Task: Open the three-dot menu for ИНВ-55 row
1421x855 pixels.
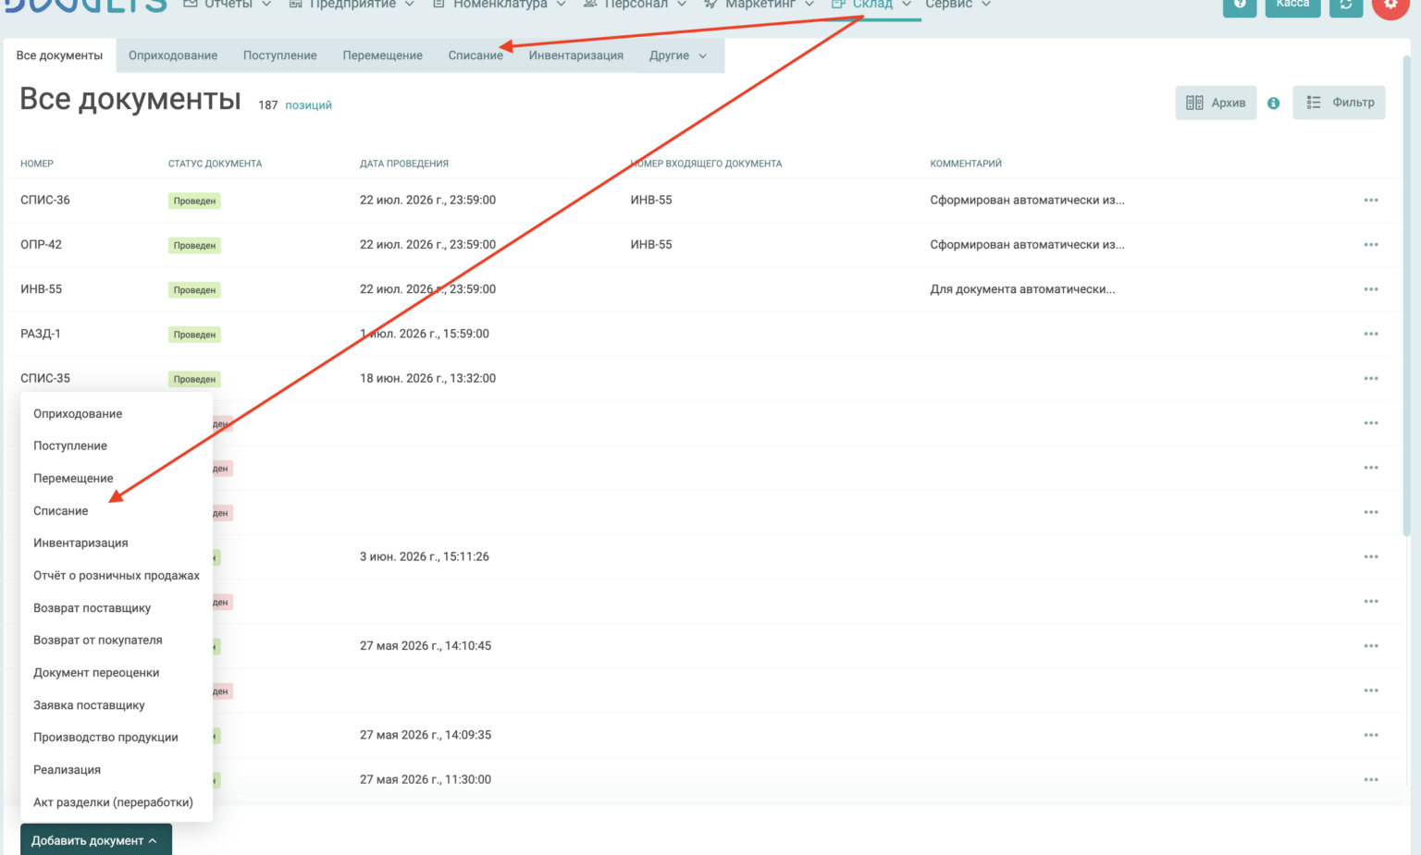Action: (x=1371, y=289)
